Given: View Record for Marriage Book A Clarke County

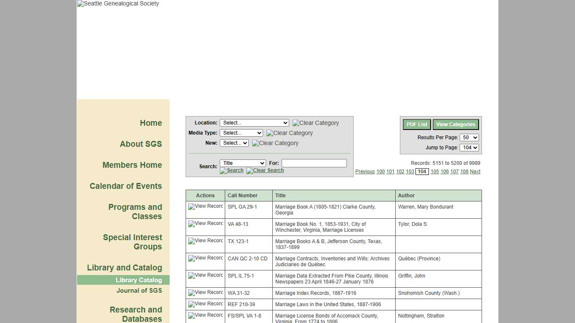Looking at the screenshot, I should coord(205,207).
